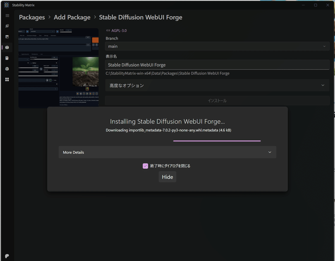Select the Packages icon in the sidebar

[7, 47]
